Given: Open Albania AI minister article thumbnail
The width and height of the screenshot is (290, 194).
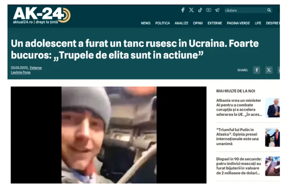Looking at the screenshot, I should pos(273,108).
